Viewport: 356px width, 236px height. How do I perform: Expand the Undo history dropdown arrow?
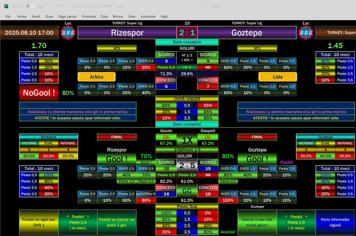point(53,6)
